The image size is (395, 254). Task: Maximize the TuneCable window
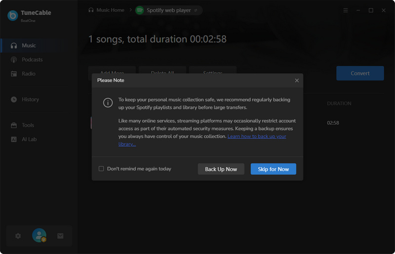click(x=371, y=10)
